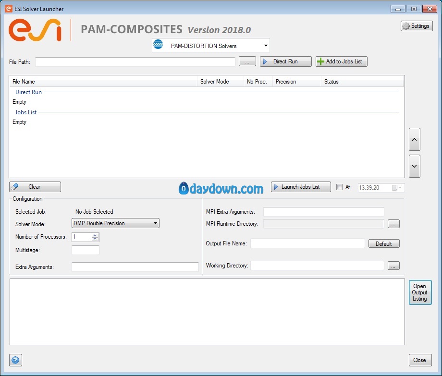Image resolution: width=442 pixels, height=376 pixels.
Task: Click the Solver Mode column header
Action: (x=221, y=82)
